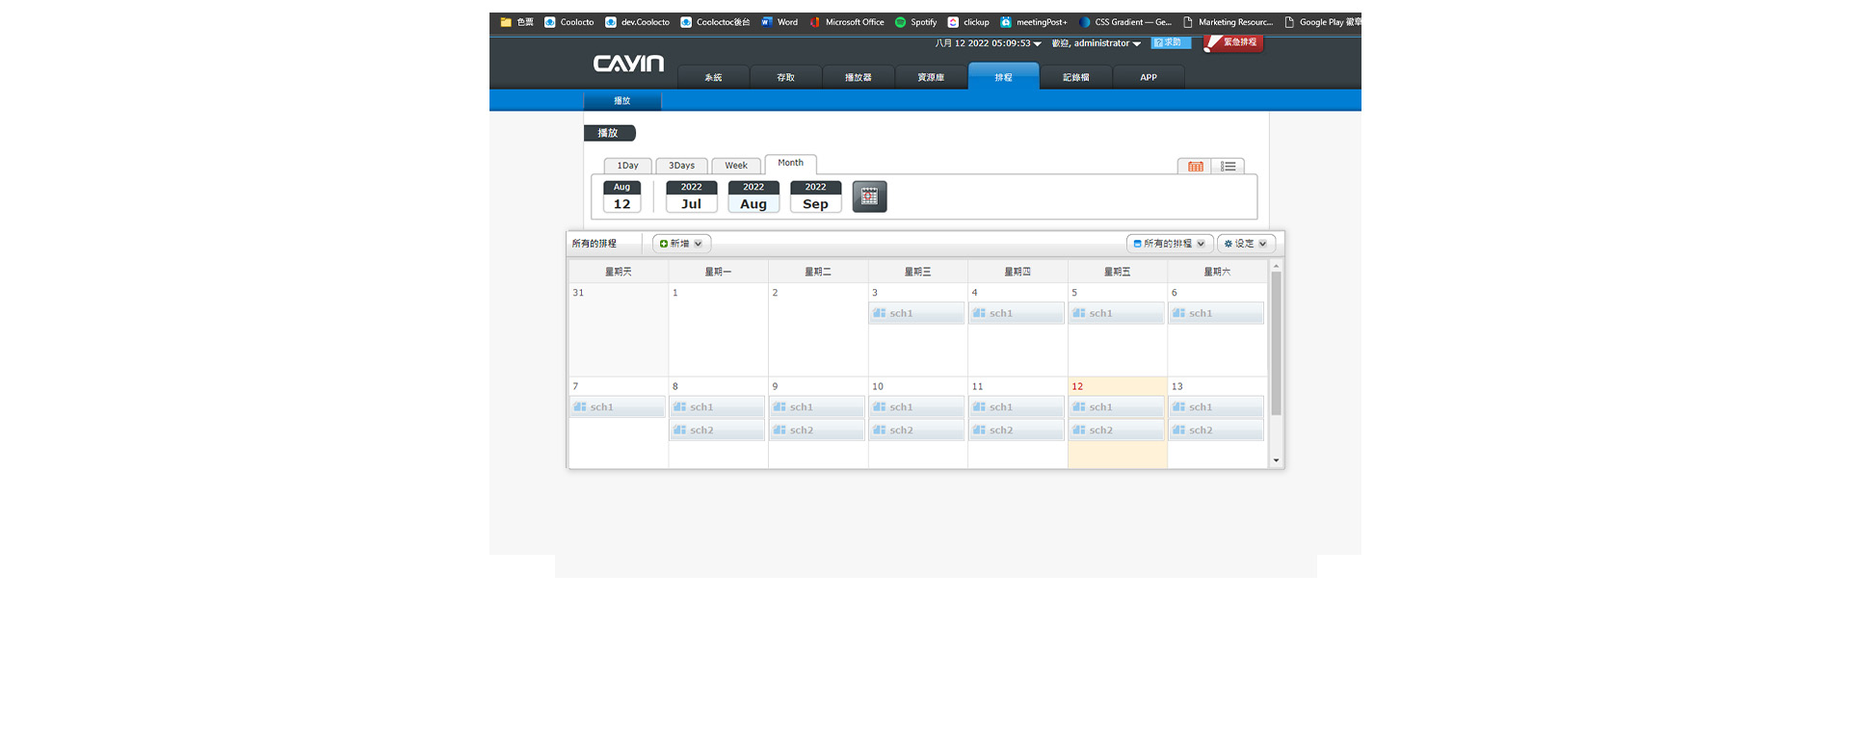
Task: Switch to the 1Day view tab
Action: (x=627, y=166)
